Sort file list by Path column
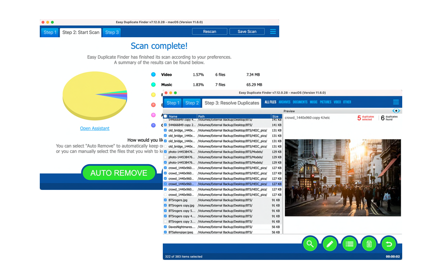 pyautogui.click(x=234, y=116)
